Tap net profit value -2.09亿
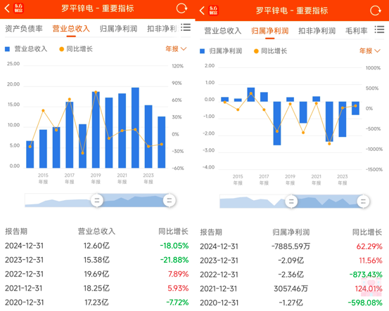 pyautogui.click(x=291, y=260)
